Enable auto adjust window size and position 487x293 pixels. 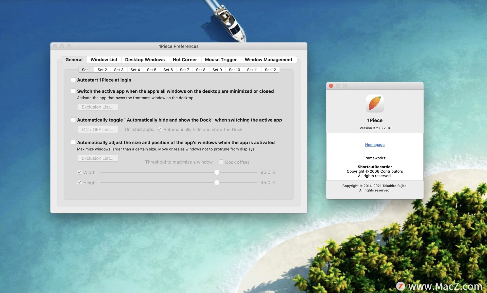point(73,142)
